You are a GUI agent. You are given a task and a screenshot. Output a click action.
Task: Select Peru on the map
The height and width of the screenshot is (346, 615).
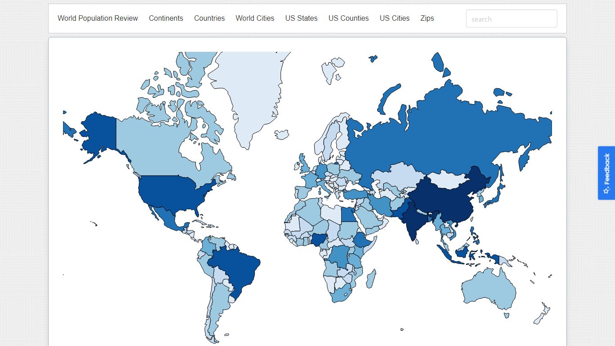click(205, 266)
